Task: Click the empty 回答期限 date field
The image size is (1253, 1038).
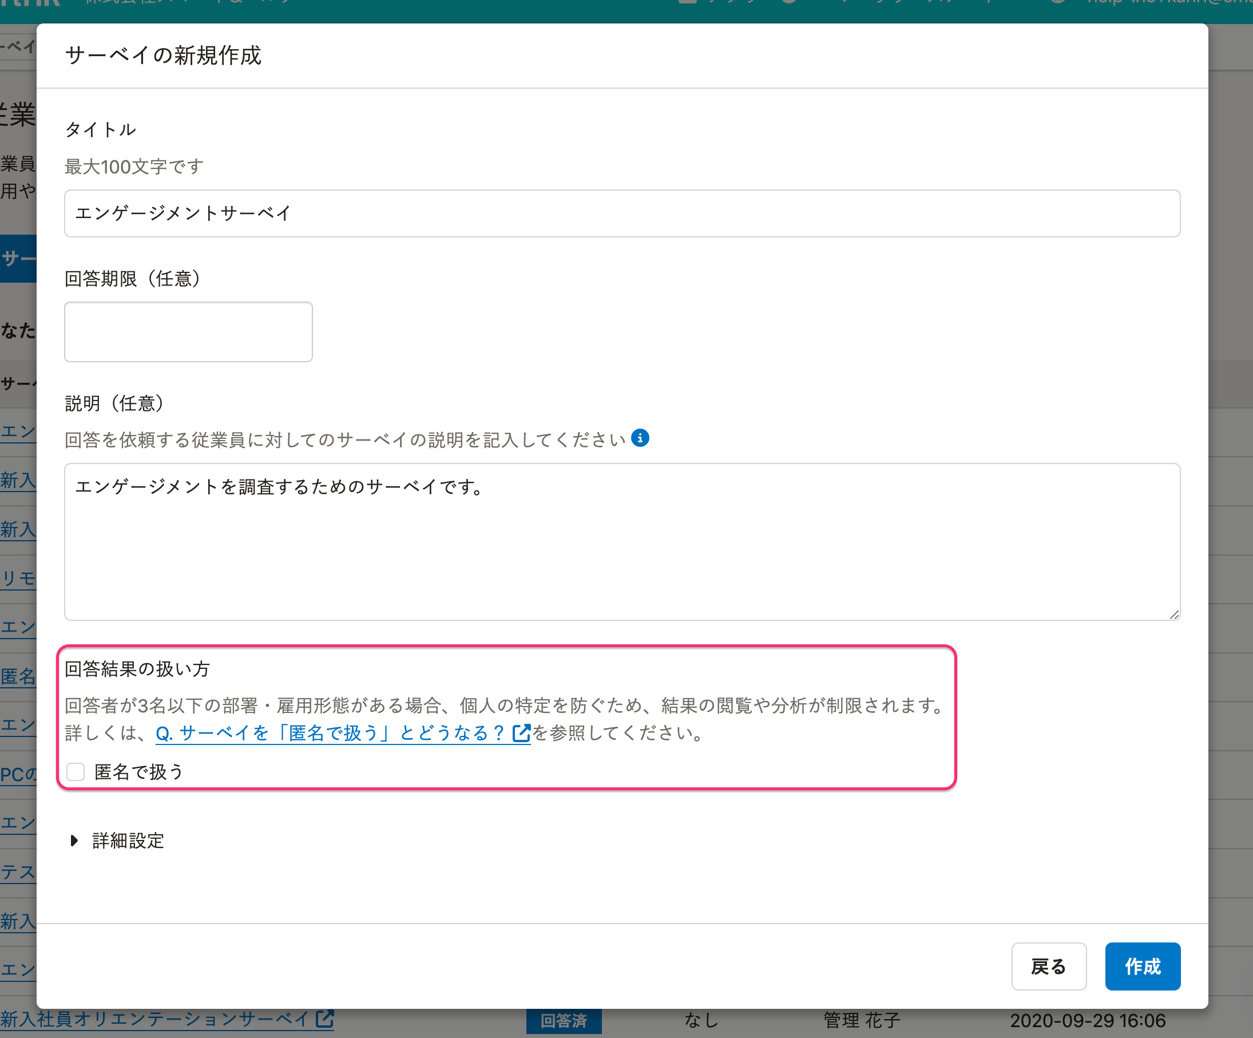Action: click(x=188, y=332)
